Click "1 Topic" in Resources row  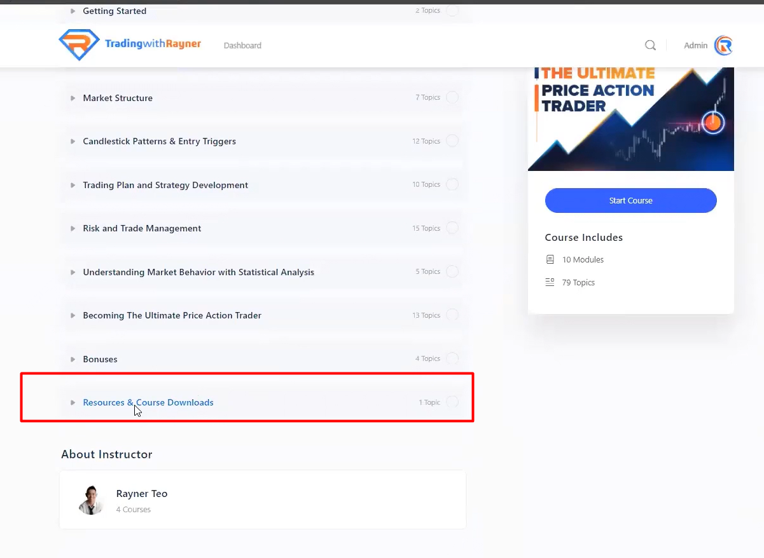tap(429, 402)
